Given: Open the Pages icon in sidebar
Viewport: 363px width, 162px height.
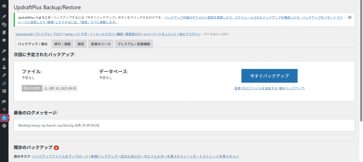Looking at the screenshot, I should click(x=4, y=32).
